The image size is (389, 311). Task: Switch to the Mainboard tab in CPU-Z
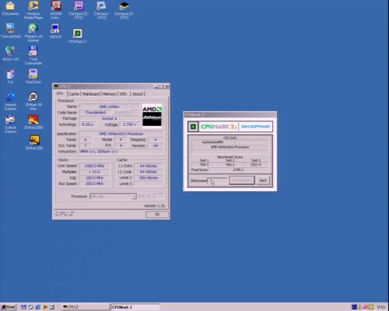pyautogui.click(x=91, y=94)
